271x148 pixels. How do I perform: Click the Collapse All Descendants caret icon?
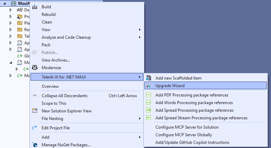tap(35, 95)
